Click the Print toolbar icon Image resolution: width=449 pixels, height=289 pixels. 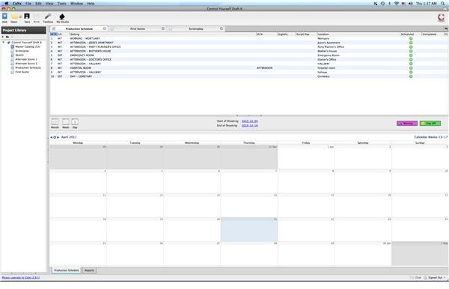pyautogui.click(x=37, y=18)
